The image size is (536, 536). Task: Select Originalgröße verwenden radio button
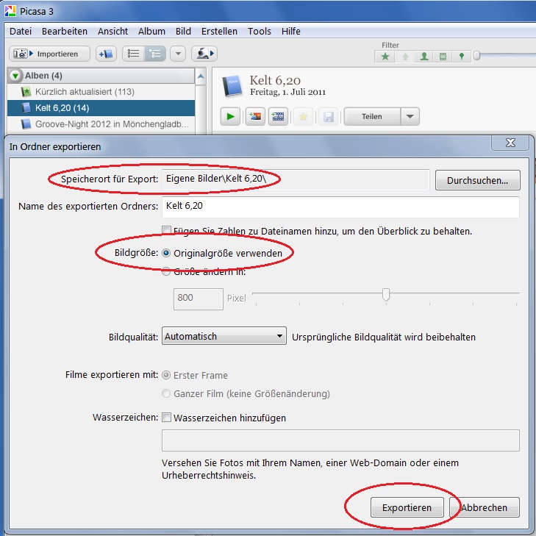point(166,253)
